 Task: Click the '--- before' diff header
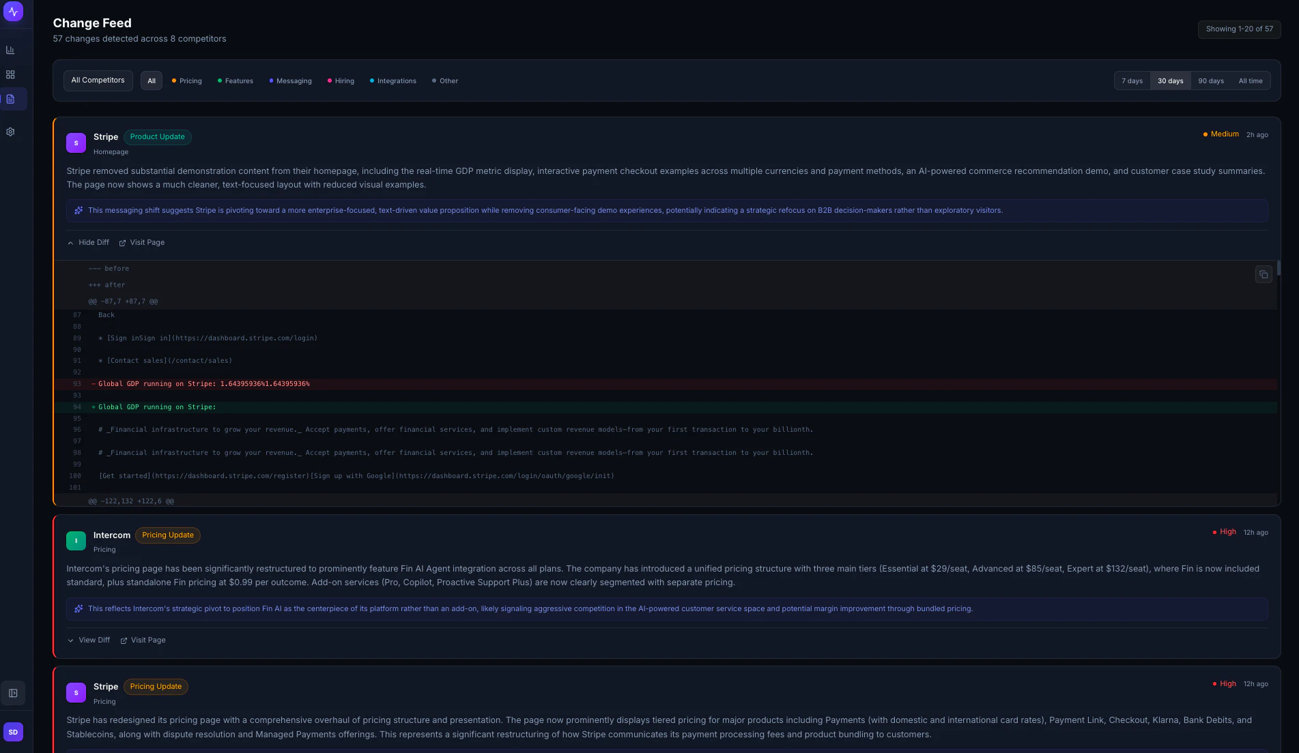[x=109, y=269]
